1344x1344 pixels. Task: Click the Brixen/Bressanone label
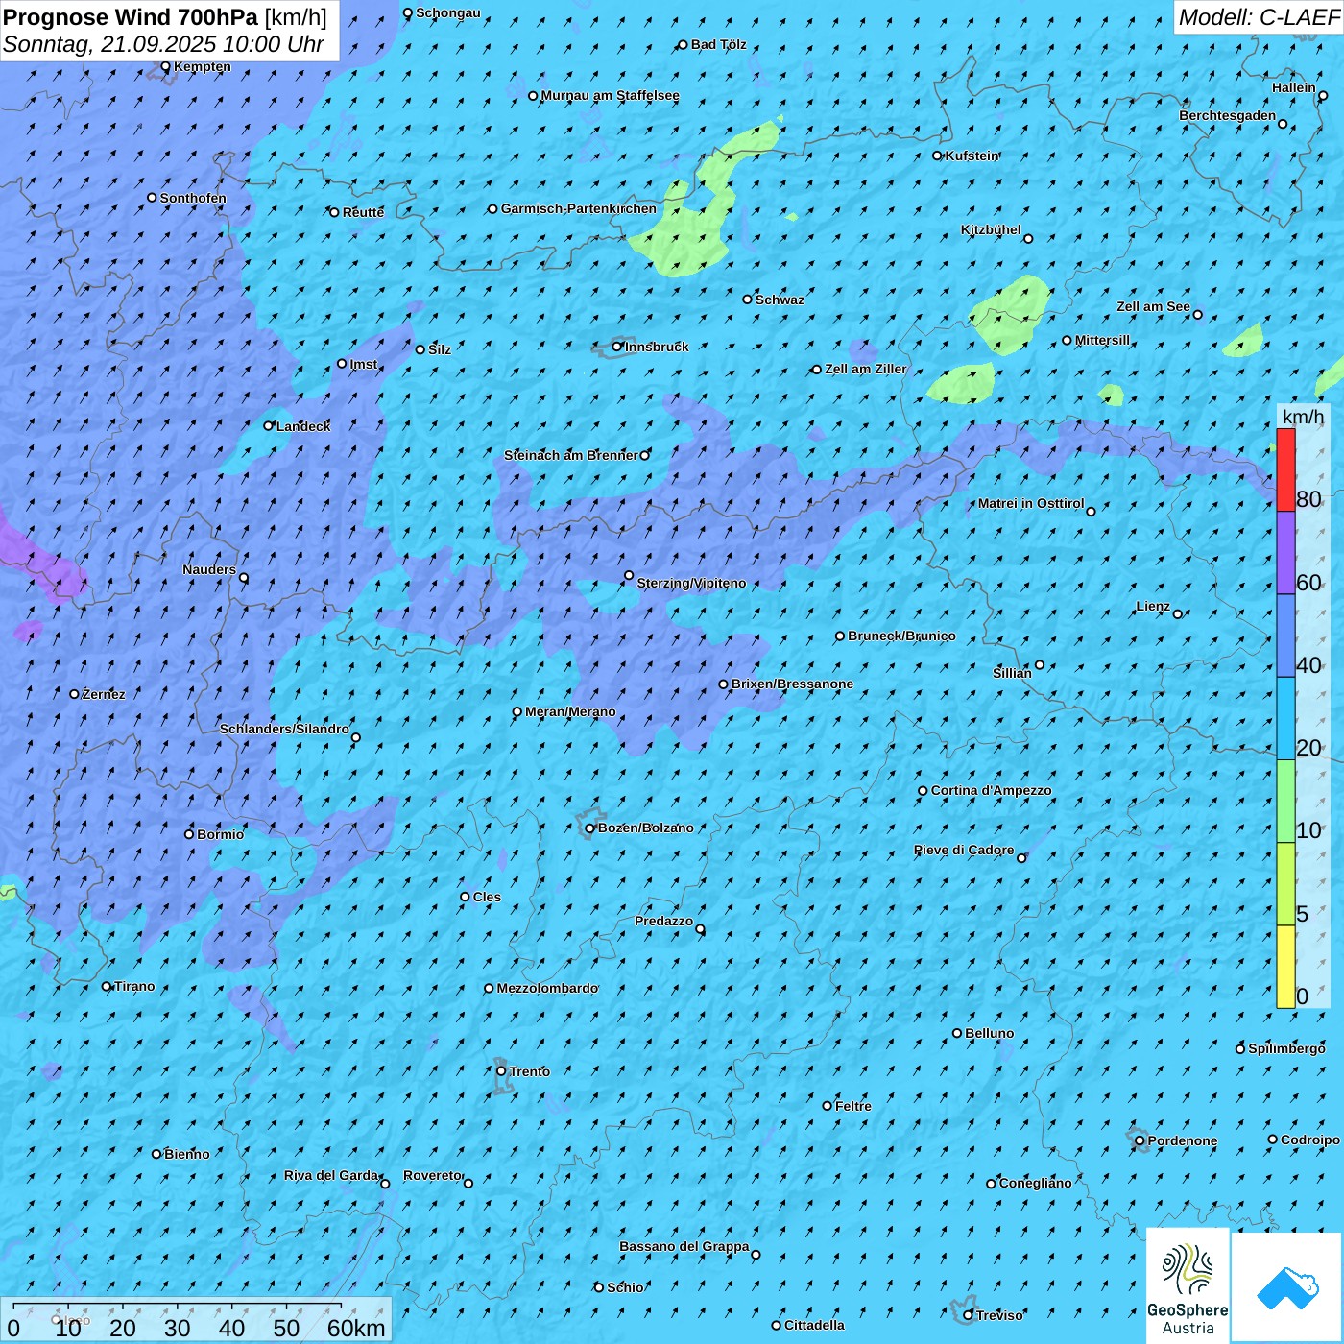792,684
